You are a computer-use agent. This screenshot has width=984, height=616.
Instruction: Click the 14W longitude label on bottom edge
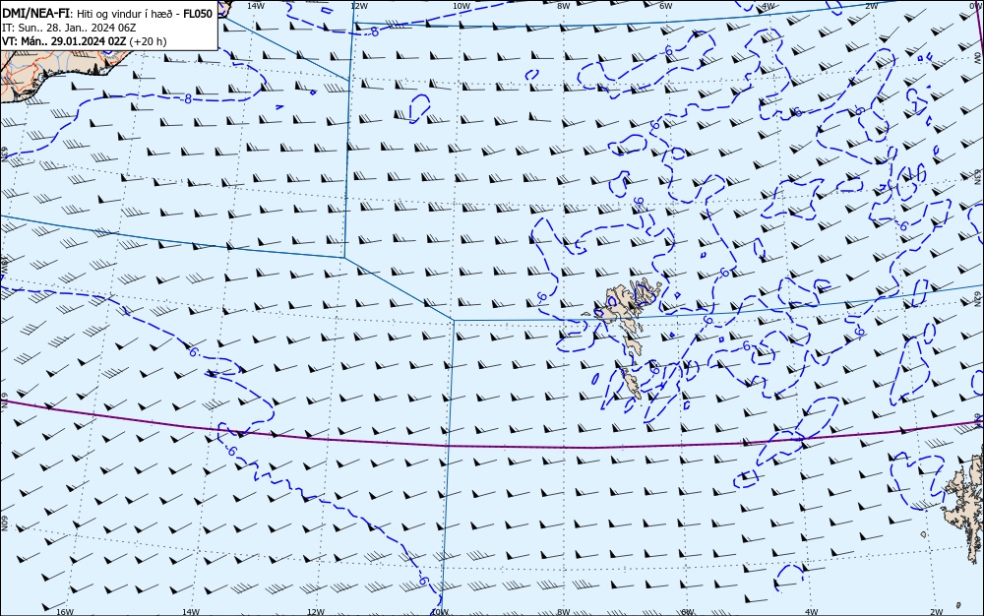point(191,612)
